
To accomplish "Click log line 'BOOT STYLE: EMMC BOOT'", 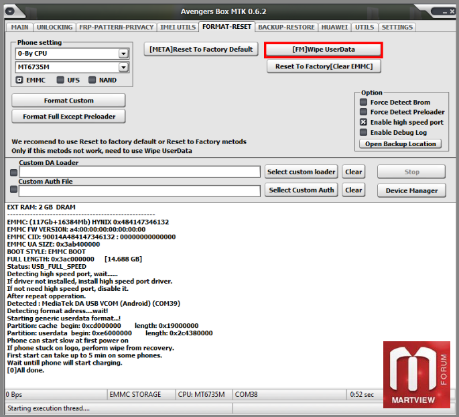I will pyautogui.click(x=46, y=252).
